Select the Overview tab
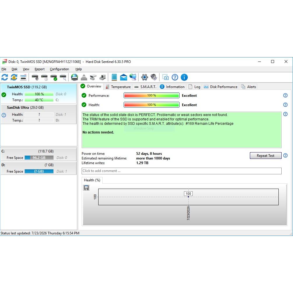The width and height of the screenshot is (293, 293). [x=91, y=86]
